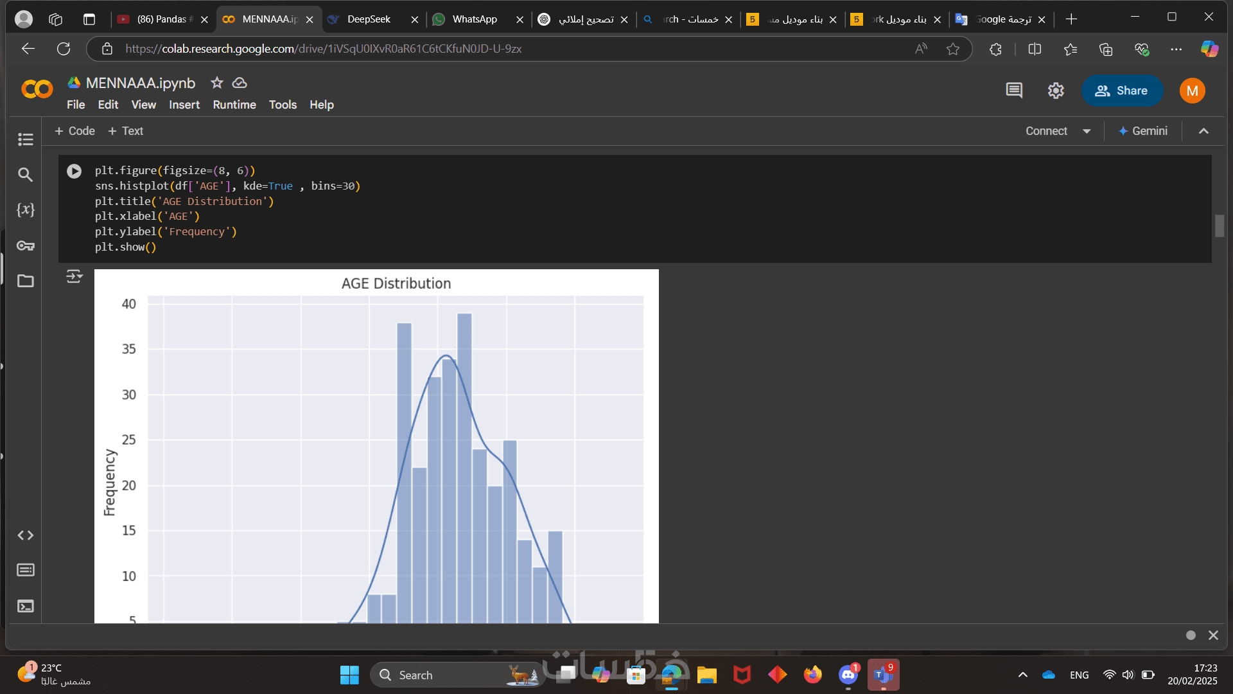
Task: Open the terminal icon in sidebar
Action: 26,606
